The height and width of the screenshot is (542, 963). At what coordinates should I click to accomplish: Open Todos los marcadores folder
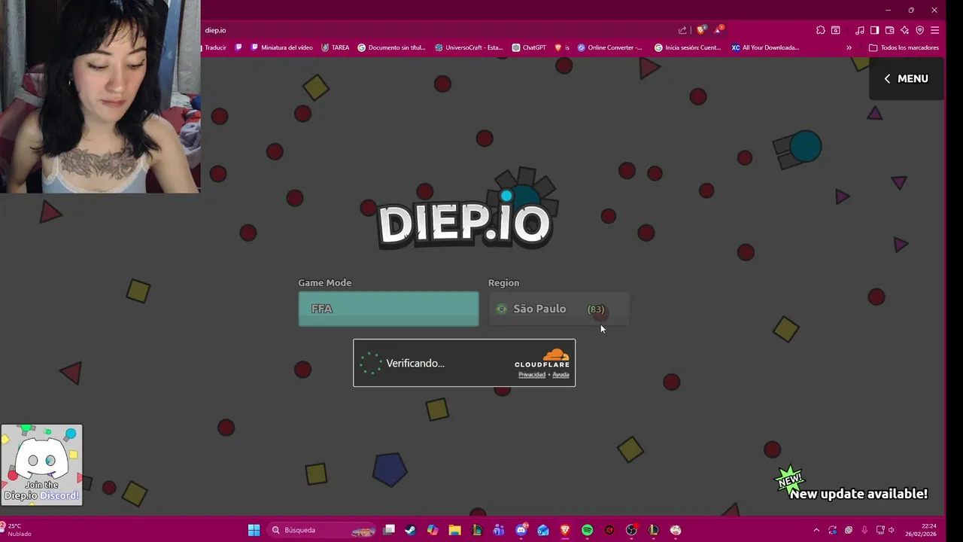pyautogui.click(x=904, y=47)
